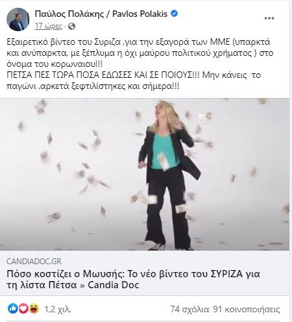Image resolution: width=292 pixels, height=322 pixels.
Task: Click the blue Like reaction icon
Action: 13,308
